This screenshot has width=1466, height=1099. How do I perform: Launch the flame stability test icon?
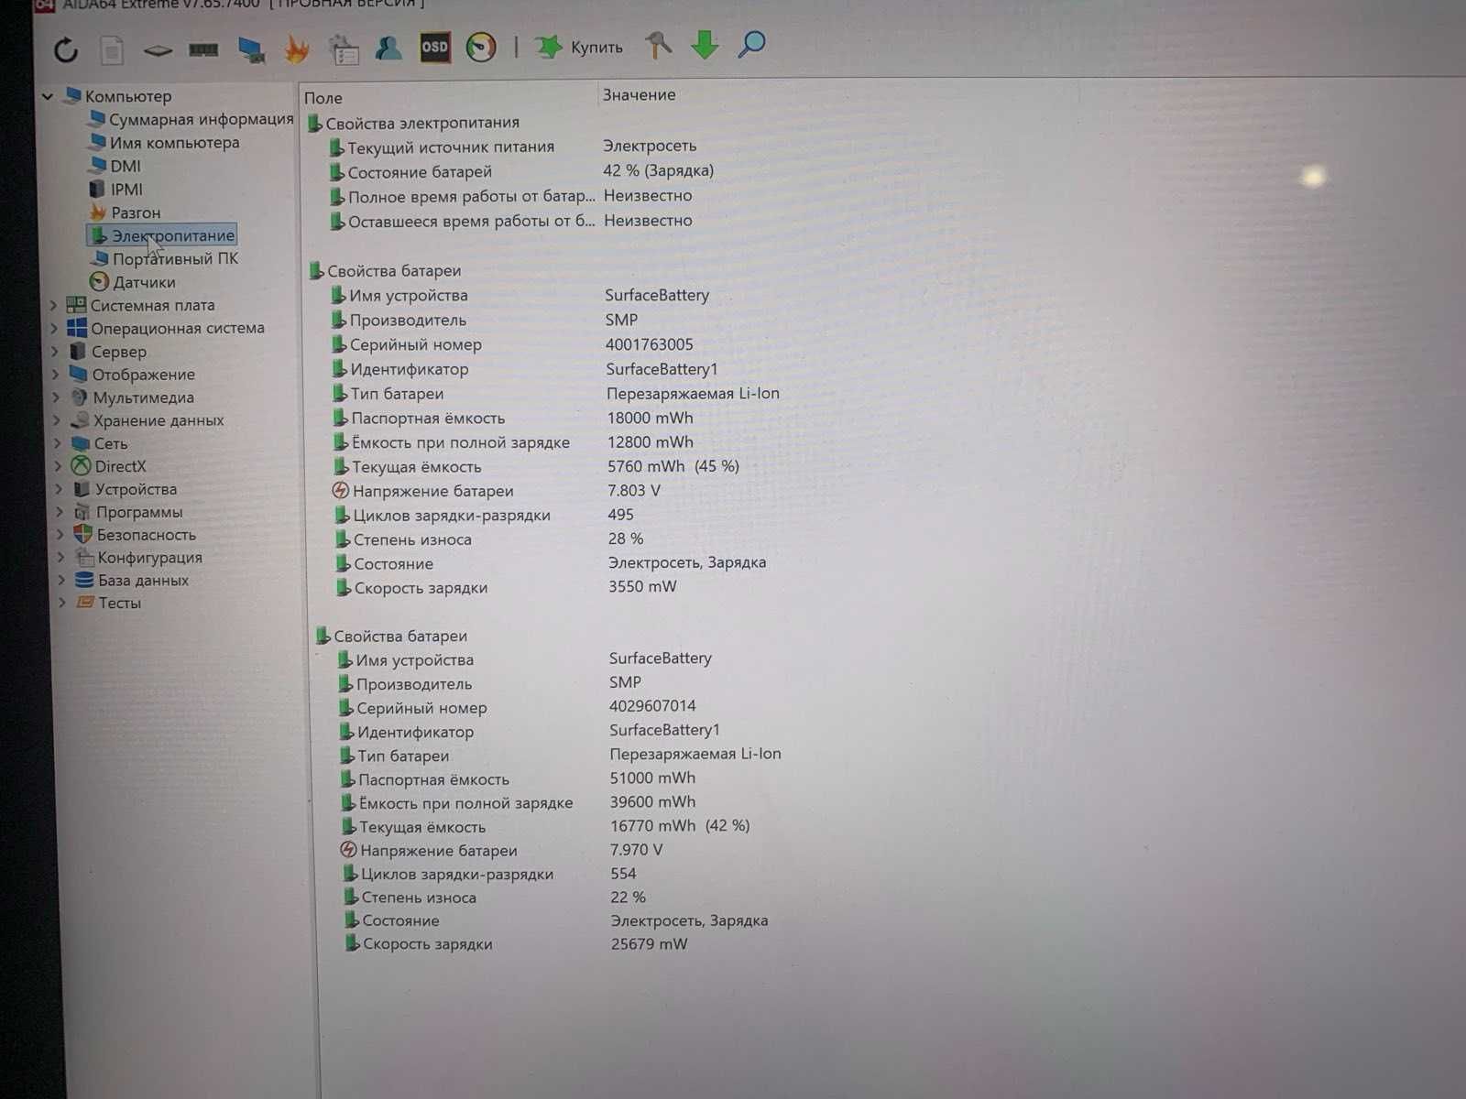pos(297,49)
